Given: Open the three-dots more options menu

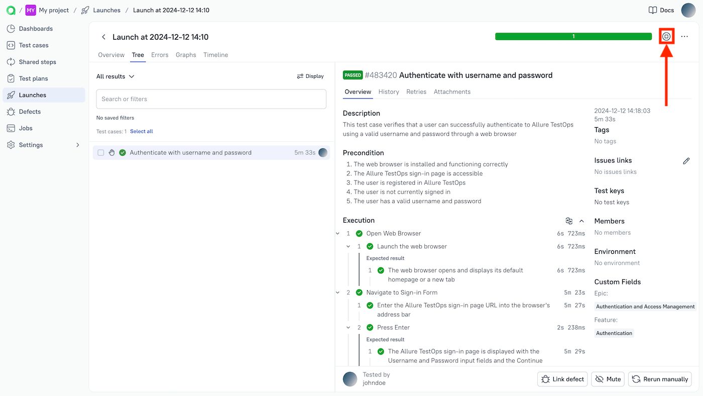Looking at the screenshot, I should pyautogui.click(x=684, y=37).
